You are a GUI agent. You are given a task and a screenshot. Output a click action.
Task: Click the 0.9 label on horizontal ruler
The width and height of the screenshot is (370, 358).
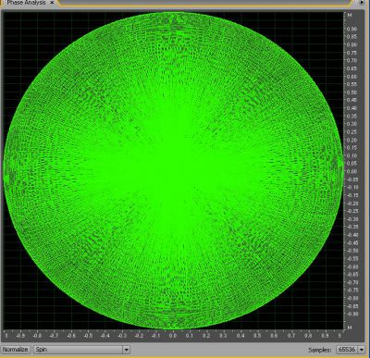pyautogui.click(x=325, y=336)
